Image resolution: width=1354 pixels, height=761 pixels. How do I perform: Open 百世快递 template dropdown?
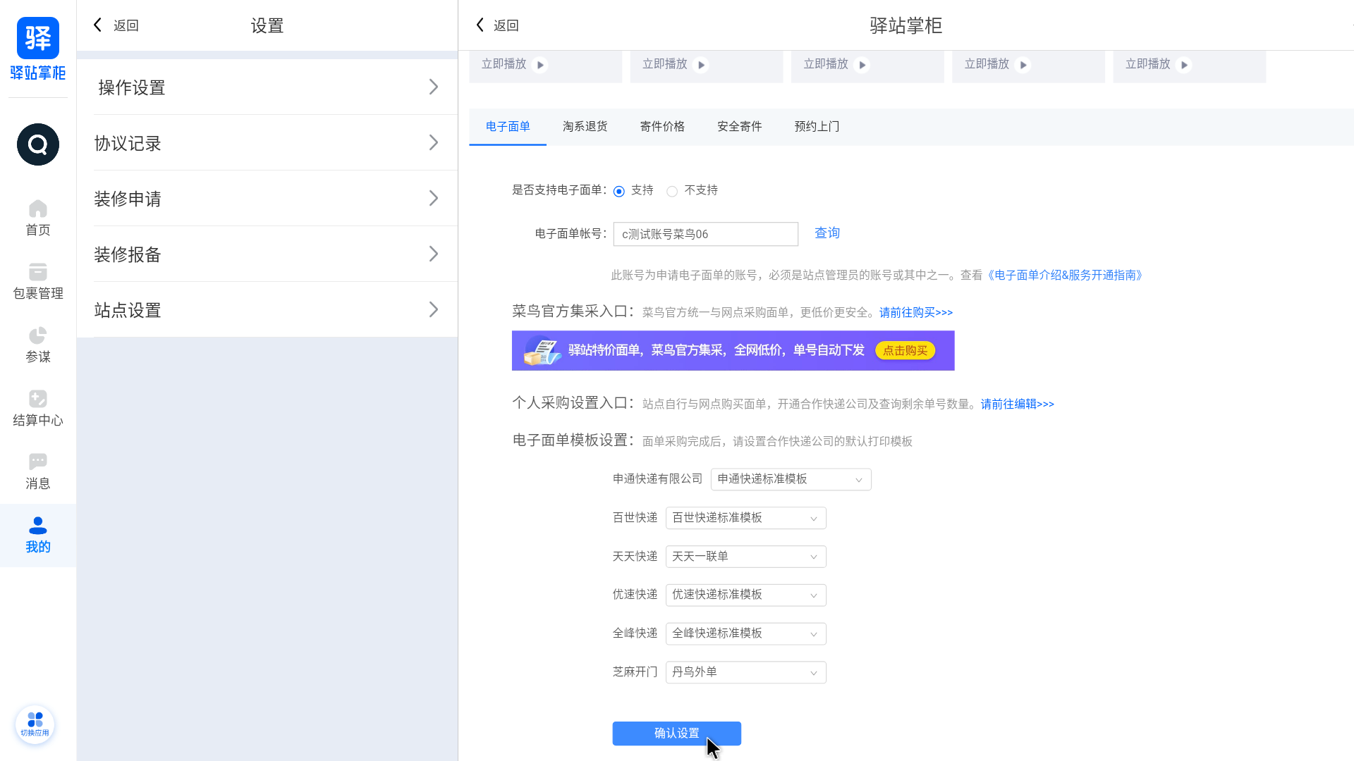click(745, 518)
